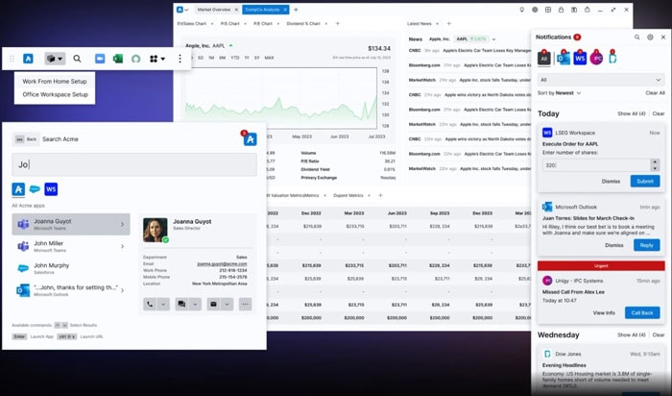The image size is (672, 396).
Task: Open dropdown next to phone button
Action: click(x=163, y=304)
